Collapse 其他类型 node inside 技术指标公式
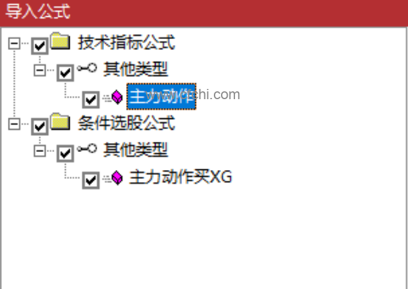Viewport: 408px width, 289px height. coord(40,70)
